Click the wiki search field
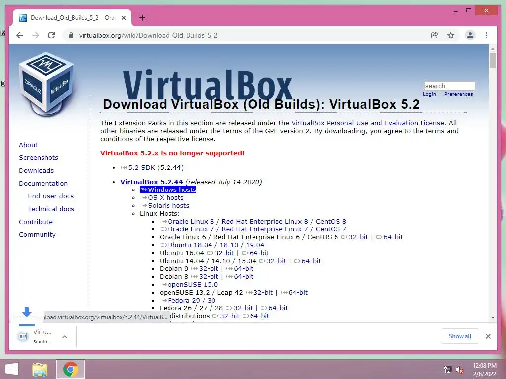Screen dimensions: 506x379 click(450, 86)
